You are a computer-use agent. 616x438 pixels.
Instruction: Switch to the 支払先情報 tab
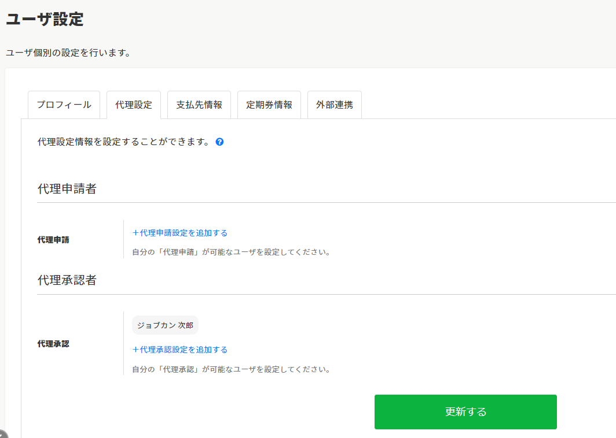click(x=199, y=105)
